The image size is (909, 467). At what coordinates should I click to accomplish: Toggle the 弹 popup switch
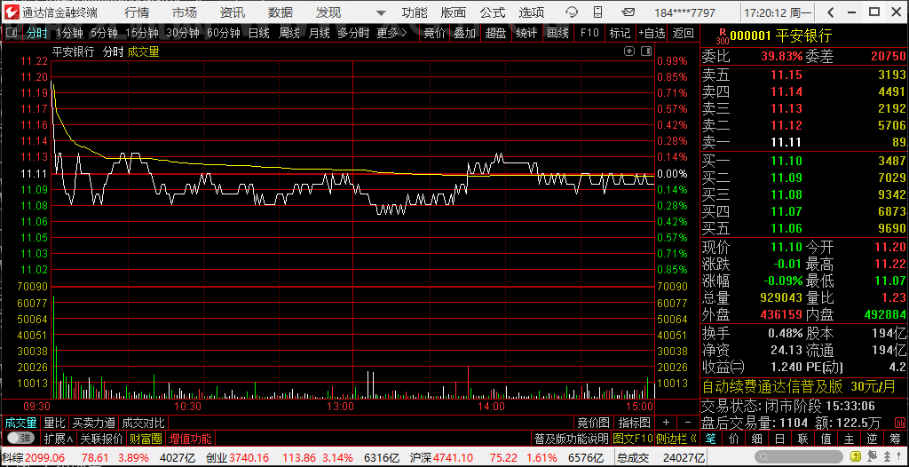tap(20, 438)
